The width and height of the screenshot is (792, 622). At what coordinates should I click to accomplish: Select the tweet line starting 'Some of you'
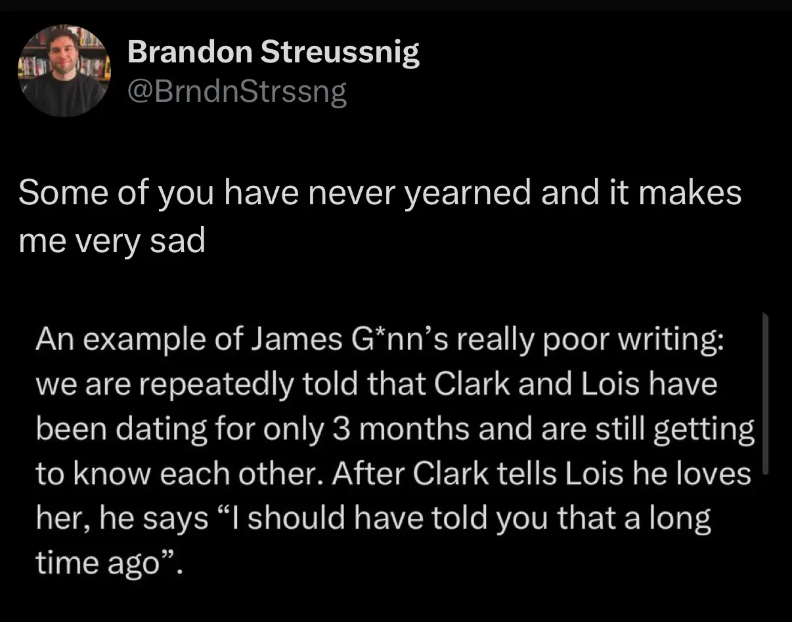(380, 194)
